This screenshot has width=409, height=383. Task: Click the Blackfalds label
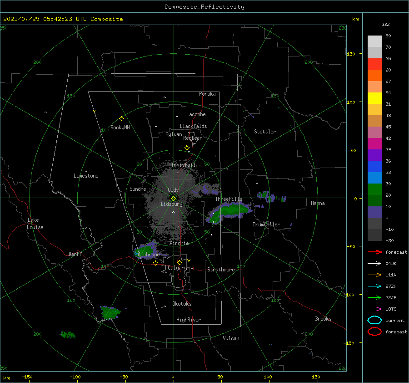(x=193, y=126)
